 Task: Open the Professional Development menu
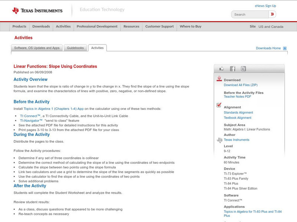coord(97,26)
